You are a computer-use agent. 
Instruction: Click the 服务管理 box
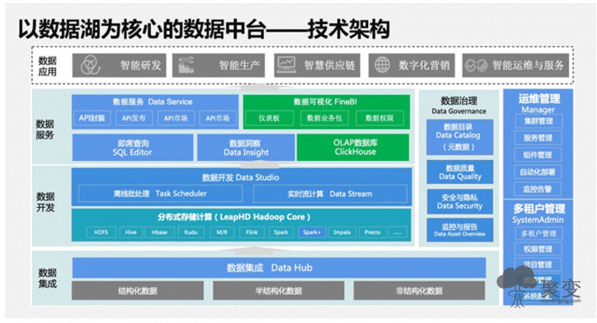coord(538,138)
